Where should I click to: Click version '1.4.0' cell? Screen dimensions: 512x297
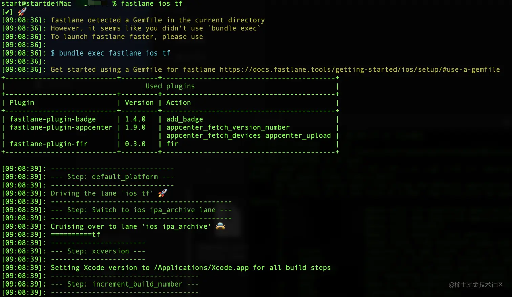point(135,119)
